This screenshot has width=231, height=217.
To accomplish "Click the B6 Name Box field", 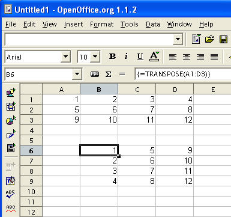I will pos(38,75).
